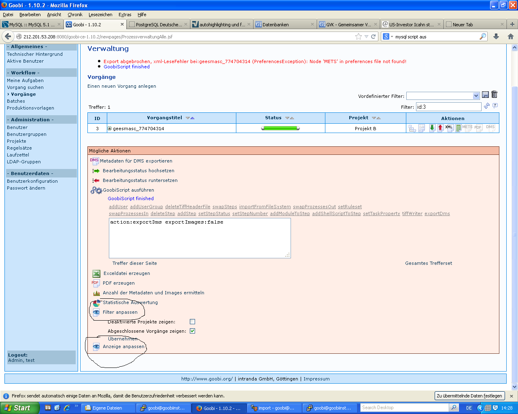Viewport: 518px width, 414px height.
Task: Open Produktionsvorlagen in the sidebar
Action: 30,108
